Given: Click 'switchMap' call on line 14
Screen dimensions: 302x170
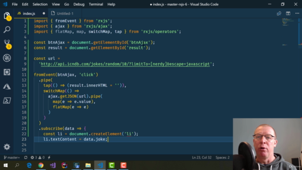Looking at the screenshot, I should click(54, 91).
